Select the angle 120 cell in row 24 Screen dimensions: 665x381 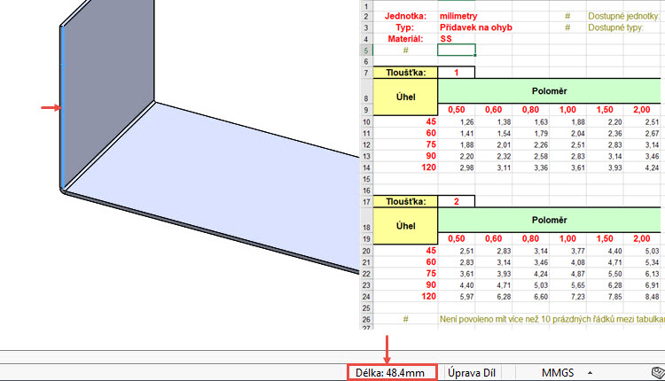pos(405,296)
